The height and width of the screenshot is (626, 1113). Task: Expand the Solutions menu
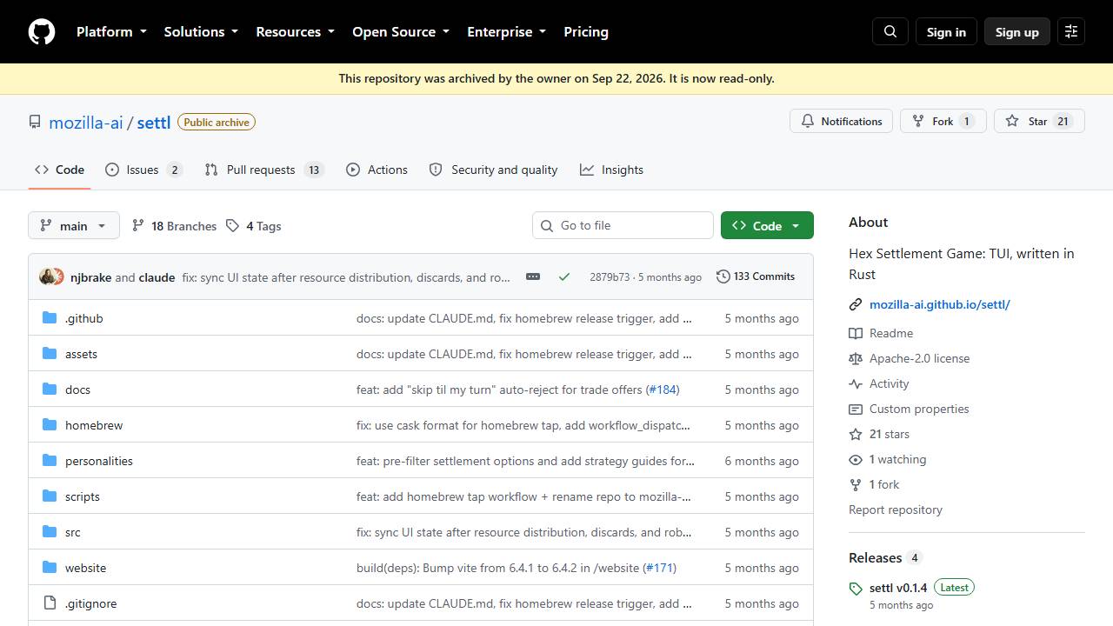201,32
